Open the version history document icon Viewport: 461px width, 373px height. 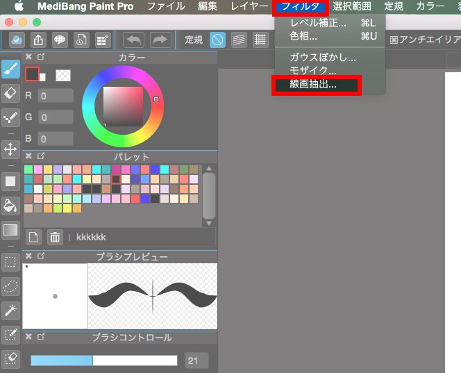point(81,40)
